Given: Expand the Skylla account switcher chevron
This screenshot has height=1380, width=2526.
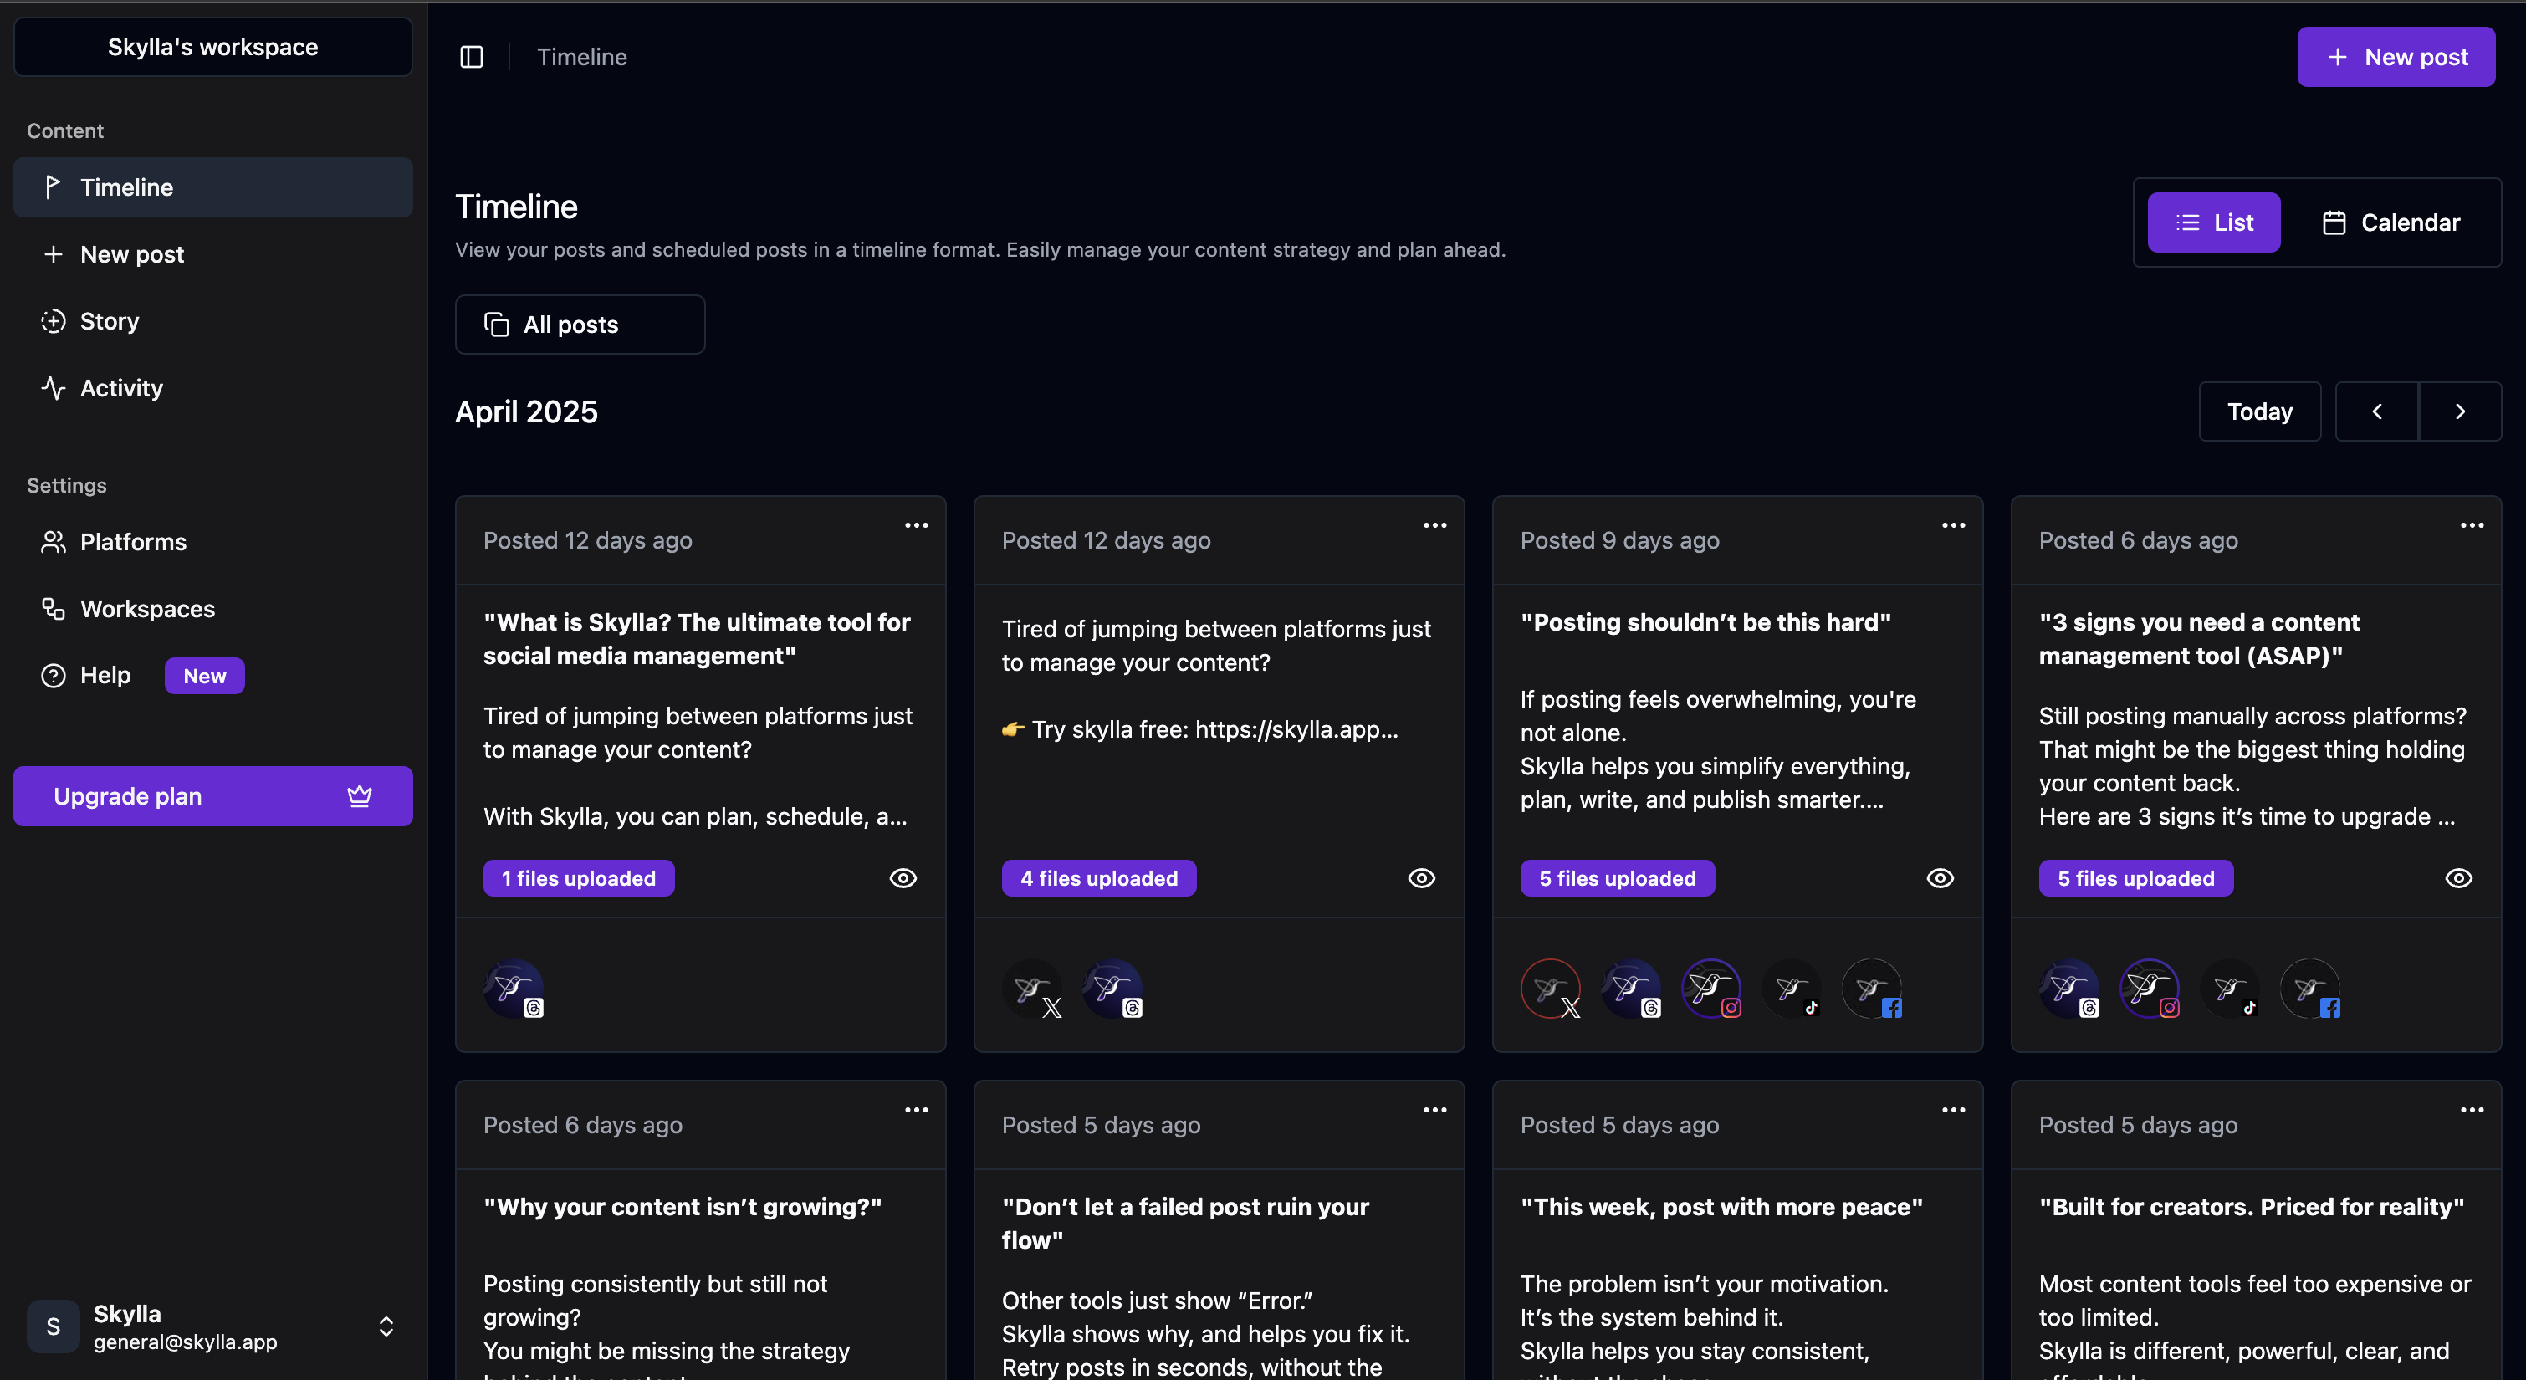Looking at the screenshot, I should point(386,1326).
